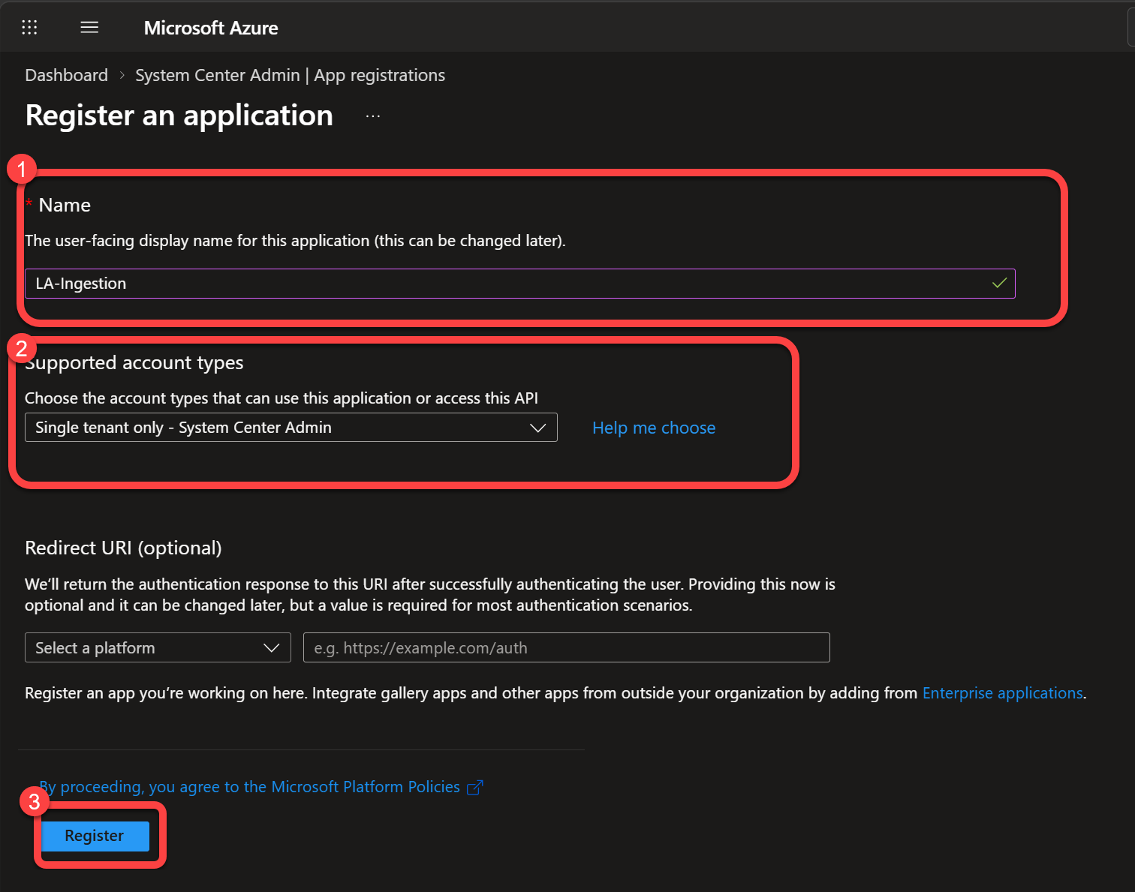This screenshot has width=1135, height=892.
Task: Open the Enterprise applications link
Action: [1002, 693]
